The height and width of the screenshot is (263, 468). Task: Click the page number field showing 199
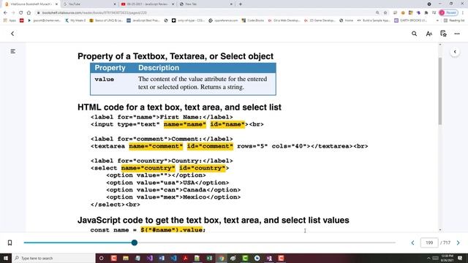coord(429,243)
